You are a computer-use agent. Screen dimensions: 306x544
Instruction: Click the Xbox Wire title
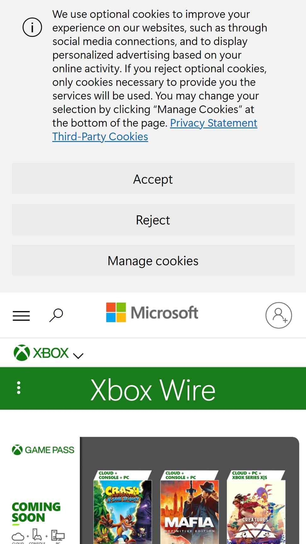[153, 390]
